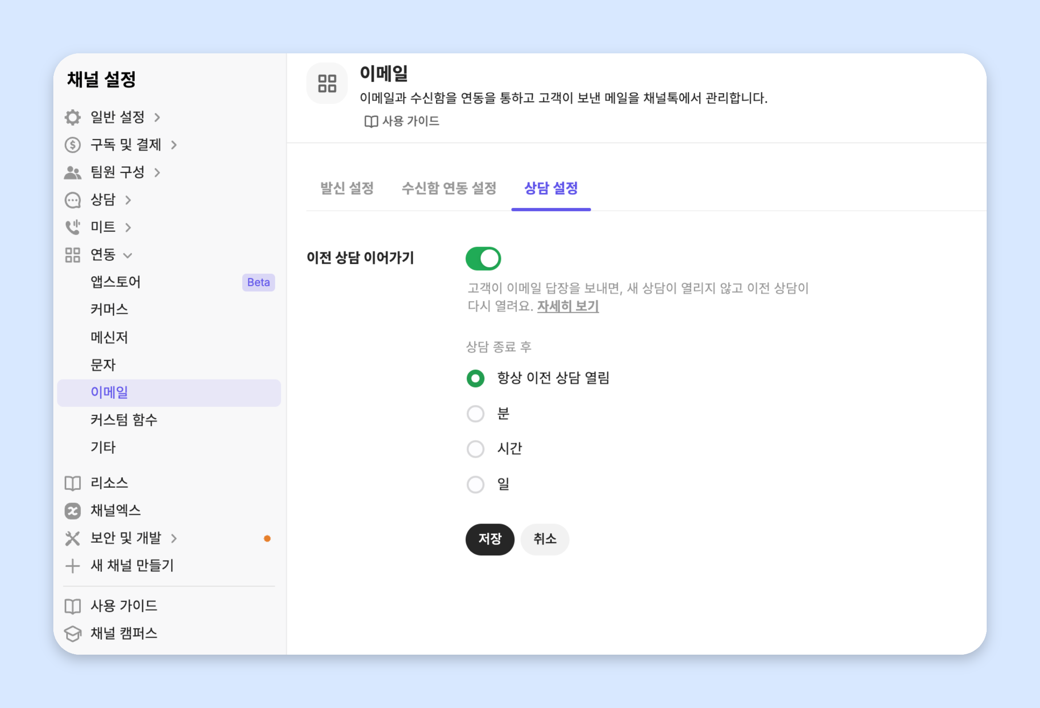Click the chat bubble icon for 상담

tap(72, 200)
